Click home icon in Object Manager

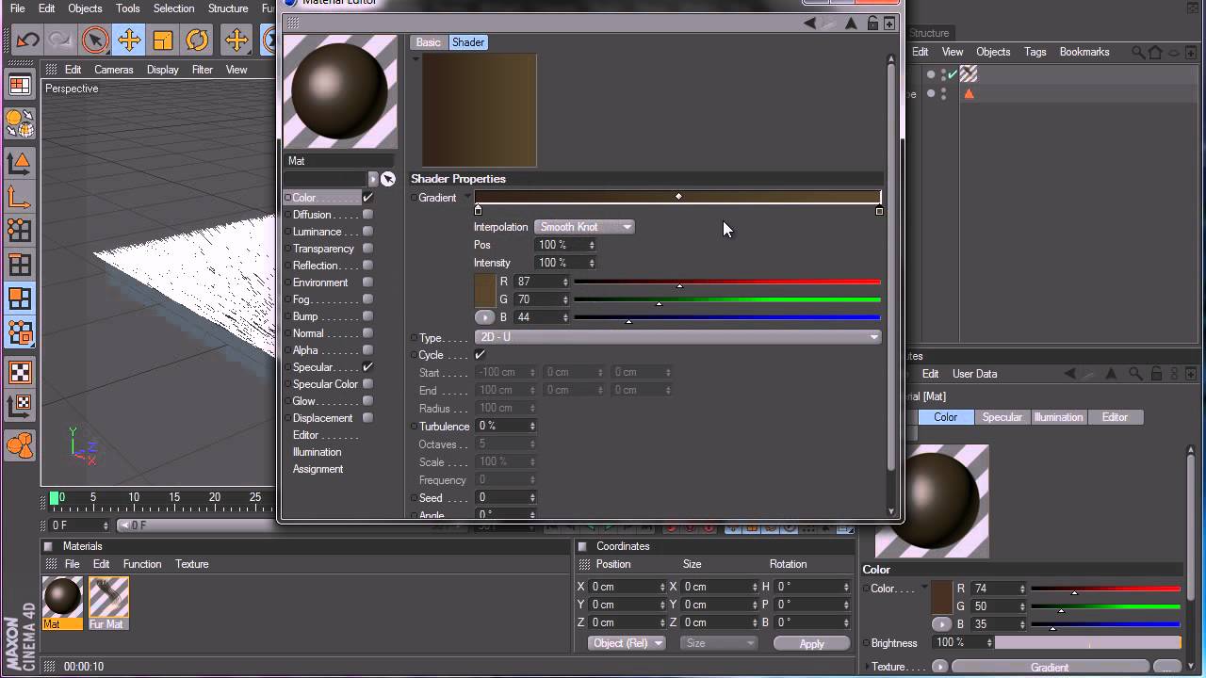[1155, 52]
